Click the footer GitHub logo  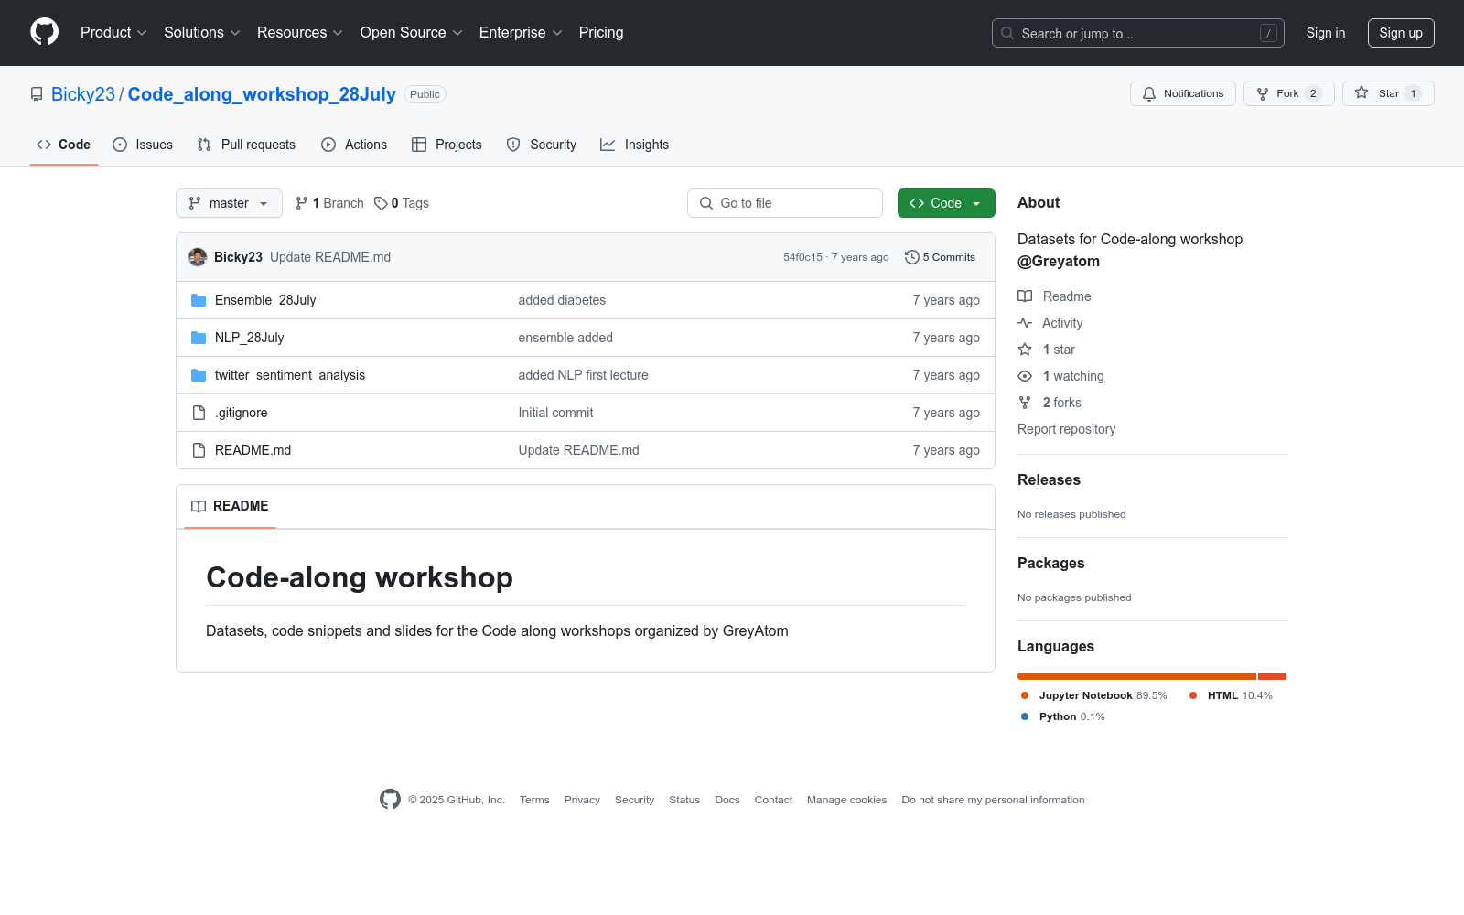click(390, 800)
